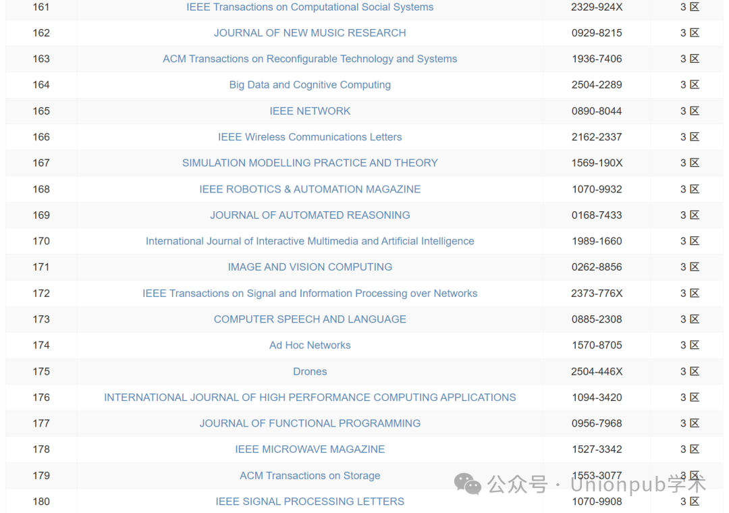This screenshot has width=729, height=513.
Task: Open IMAGE AND VISION COMPUTING link
Action: click(x=310, y=267)
